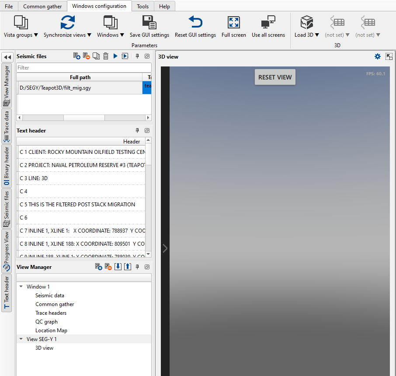Expand the 3D view side panel chevron

[x=165, y=248]
